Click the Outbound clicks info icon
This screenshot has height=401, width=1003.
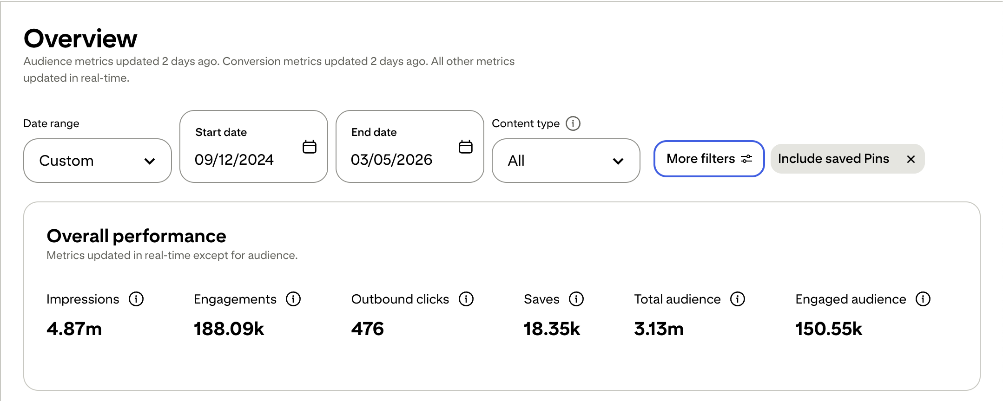(x=466, y=299)
